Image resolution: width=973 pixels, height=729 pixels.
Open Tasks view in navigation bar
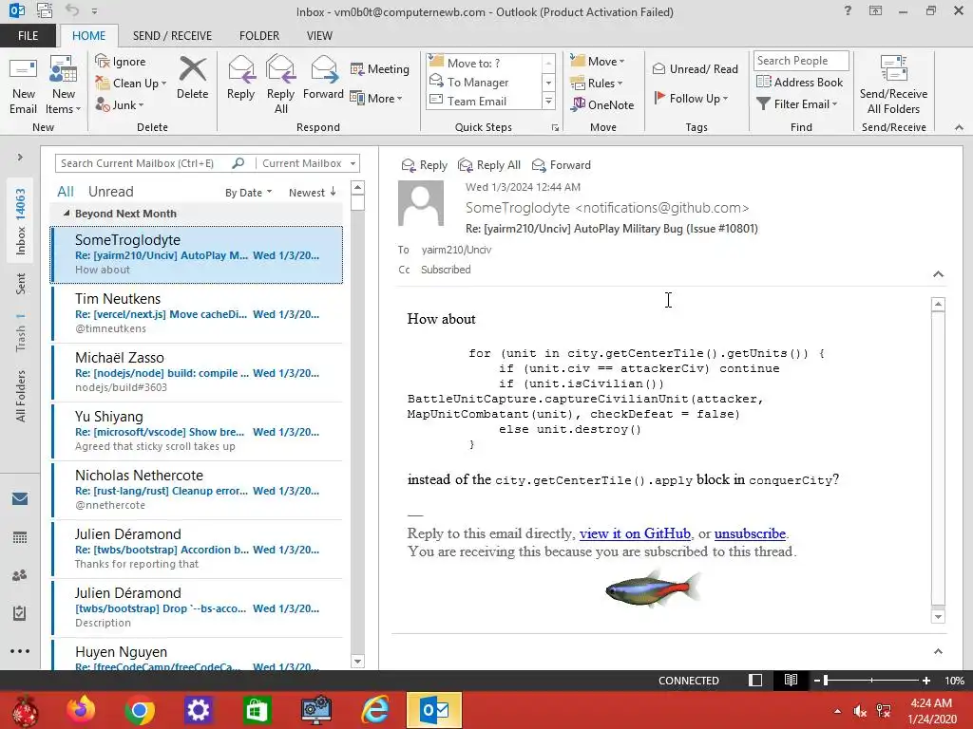pyautogui.click(x=20, y=613)
